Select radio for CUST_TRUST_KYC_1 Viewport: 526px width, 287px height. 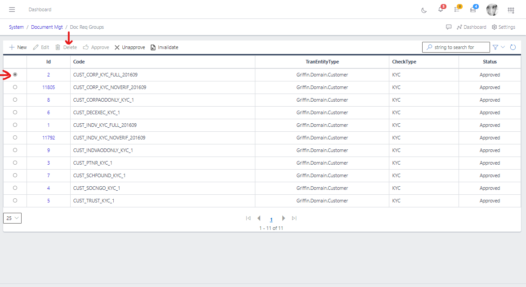15,200
